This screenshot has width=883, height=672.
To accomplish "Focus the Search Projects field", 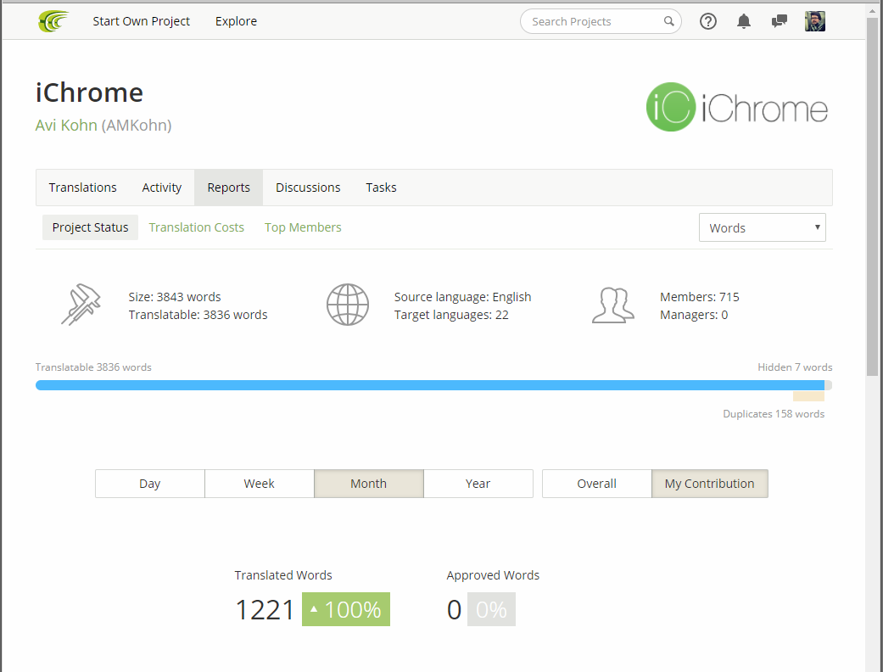I will (x=601, y=21).
